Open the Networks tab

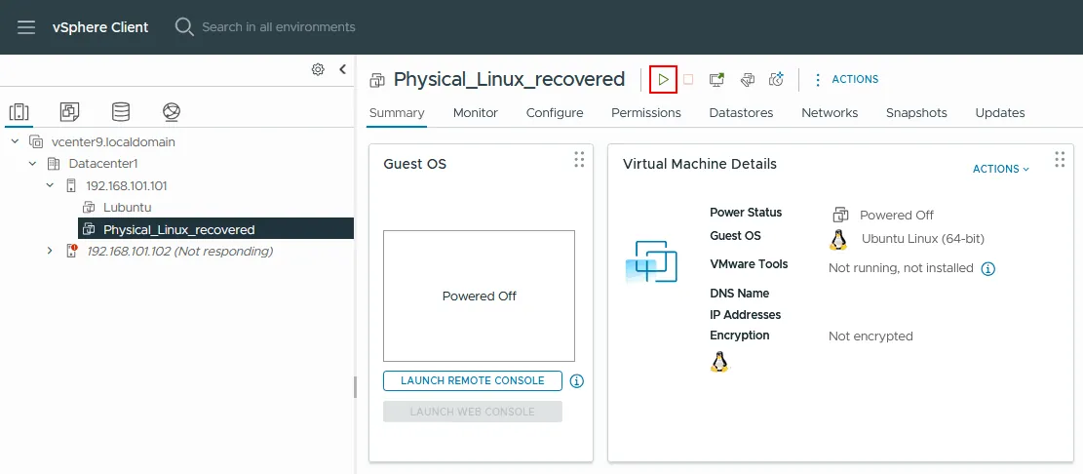pos(830,112)
